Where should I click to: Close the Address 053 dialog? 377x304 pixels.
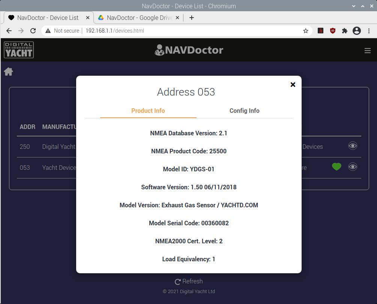tap(293, 85)
